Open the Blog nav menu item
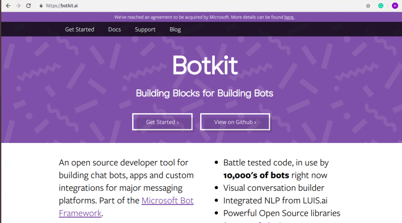This screenshot has width=402, height=223. pyautogui.click(x=175, y=29)
